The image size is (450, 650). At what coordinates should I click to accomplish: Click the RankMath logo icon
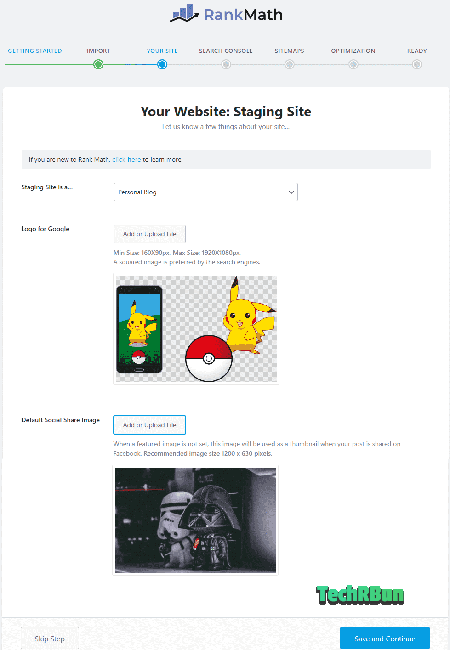point(185,13)
